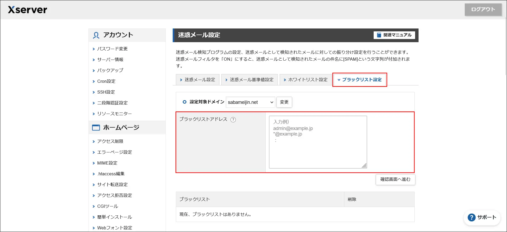
Task: Open Cron設定 link
Action: [x=106, y=81]
